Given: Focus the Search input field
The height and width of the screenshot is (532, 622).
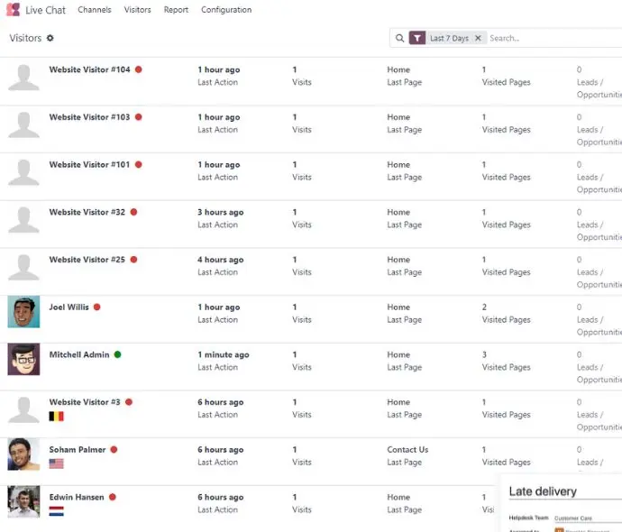Looking at the screenshot, I should pyautogui.click(x=554, y=38).
